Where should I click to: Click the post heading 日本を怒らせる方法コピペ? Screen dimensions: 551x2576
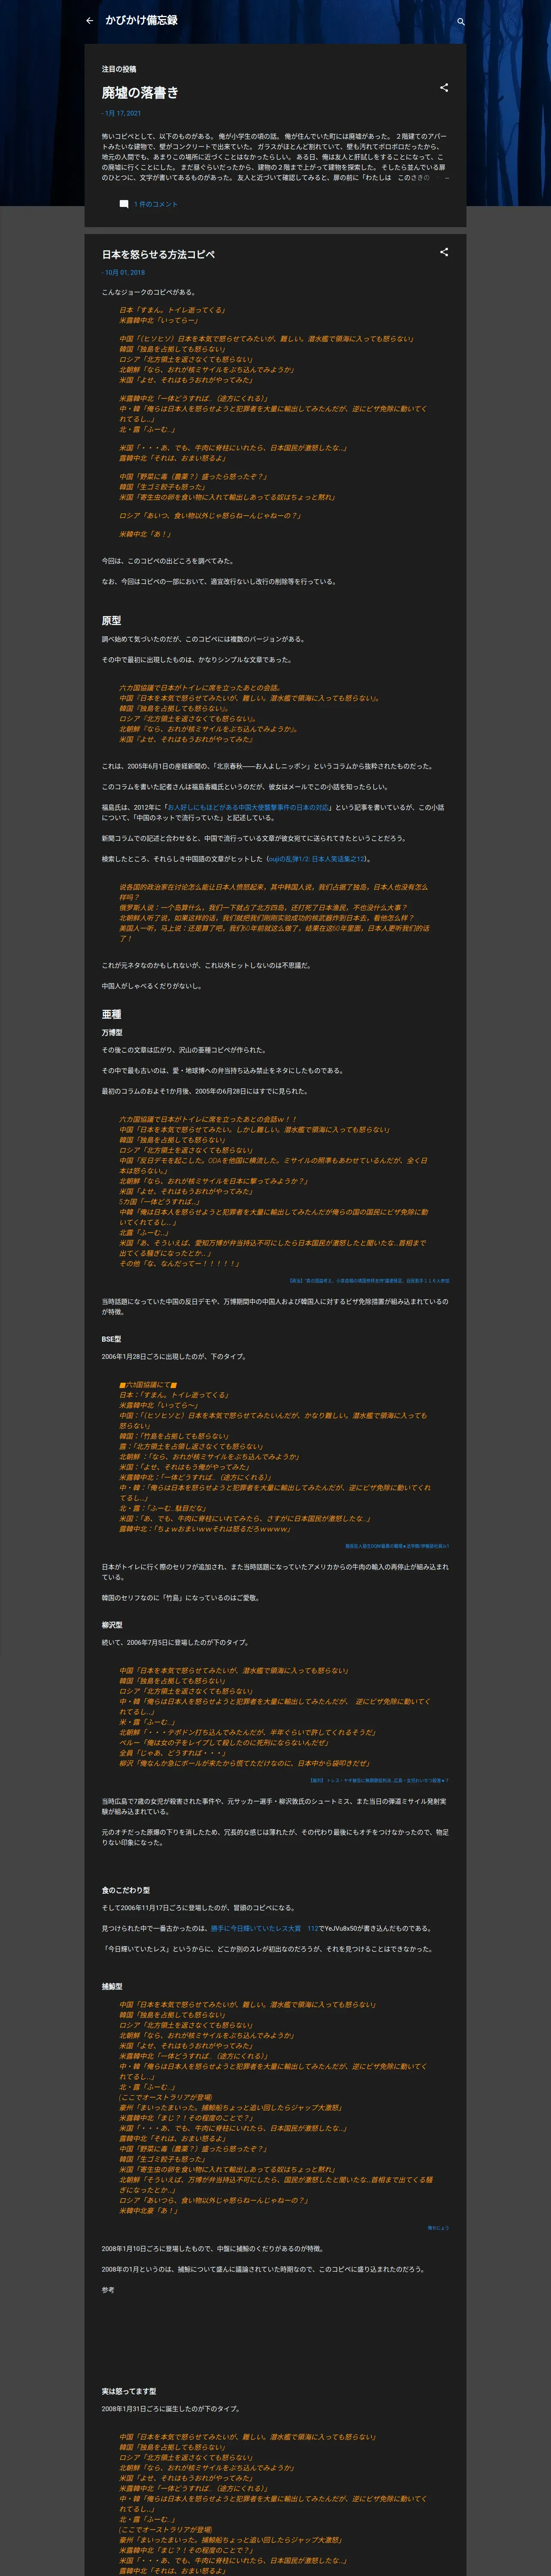(x=158, y=255)
